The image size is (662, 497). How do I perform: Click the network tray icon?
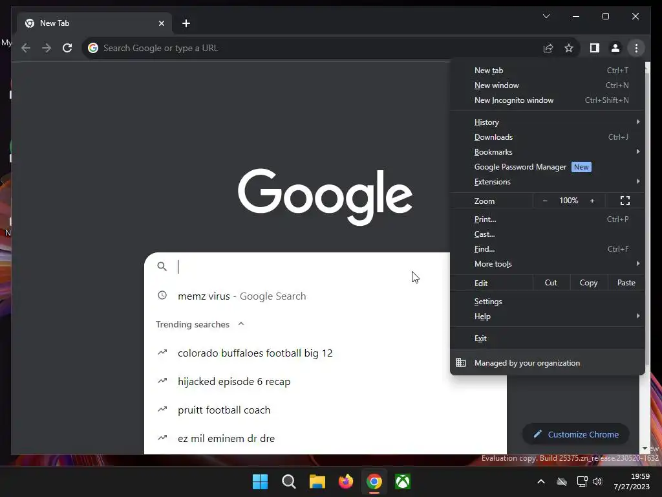click(582, 481)
